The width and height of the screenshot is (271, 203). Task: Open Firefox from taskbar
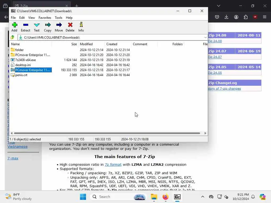tap(166, 197)
